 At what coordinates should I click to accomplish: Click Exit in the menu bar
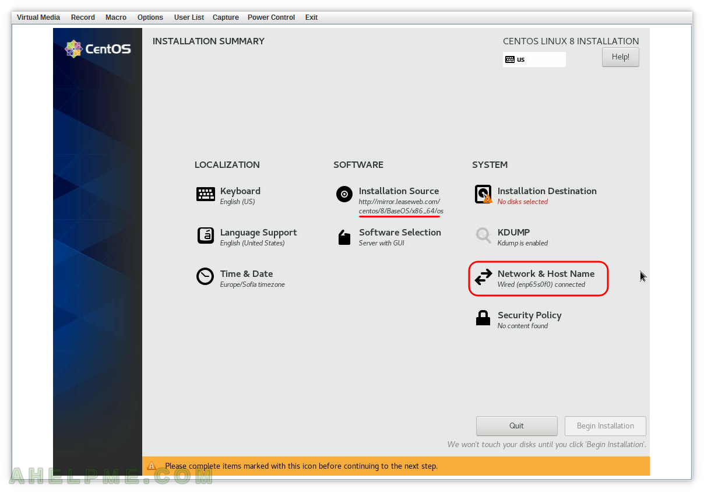[x=311, y=17]
